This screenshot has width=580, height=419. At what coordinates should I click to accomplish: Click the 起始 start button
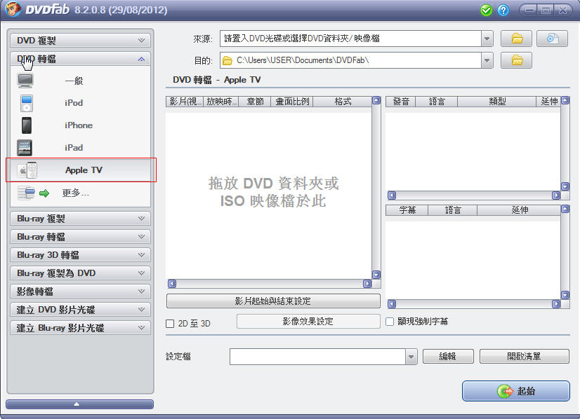coord(515,391)
